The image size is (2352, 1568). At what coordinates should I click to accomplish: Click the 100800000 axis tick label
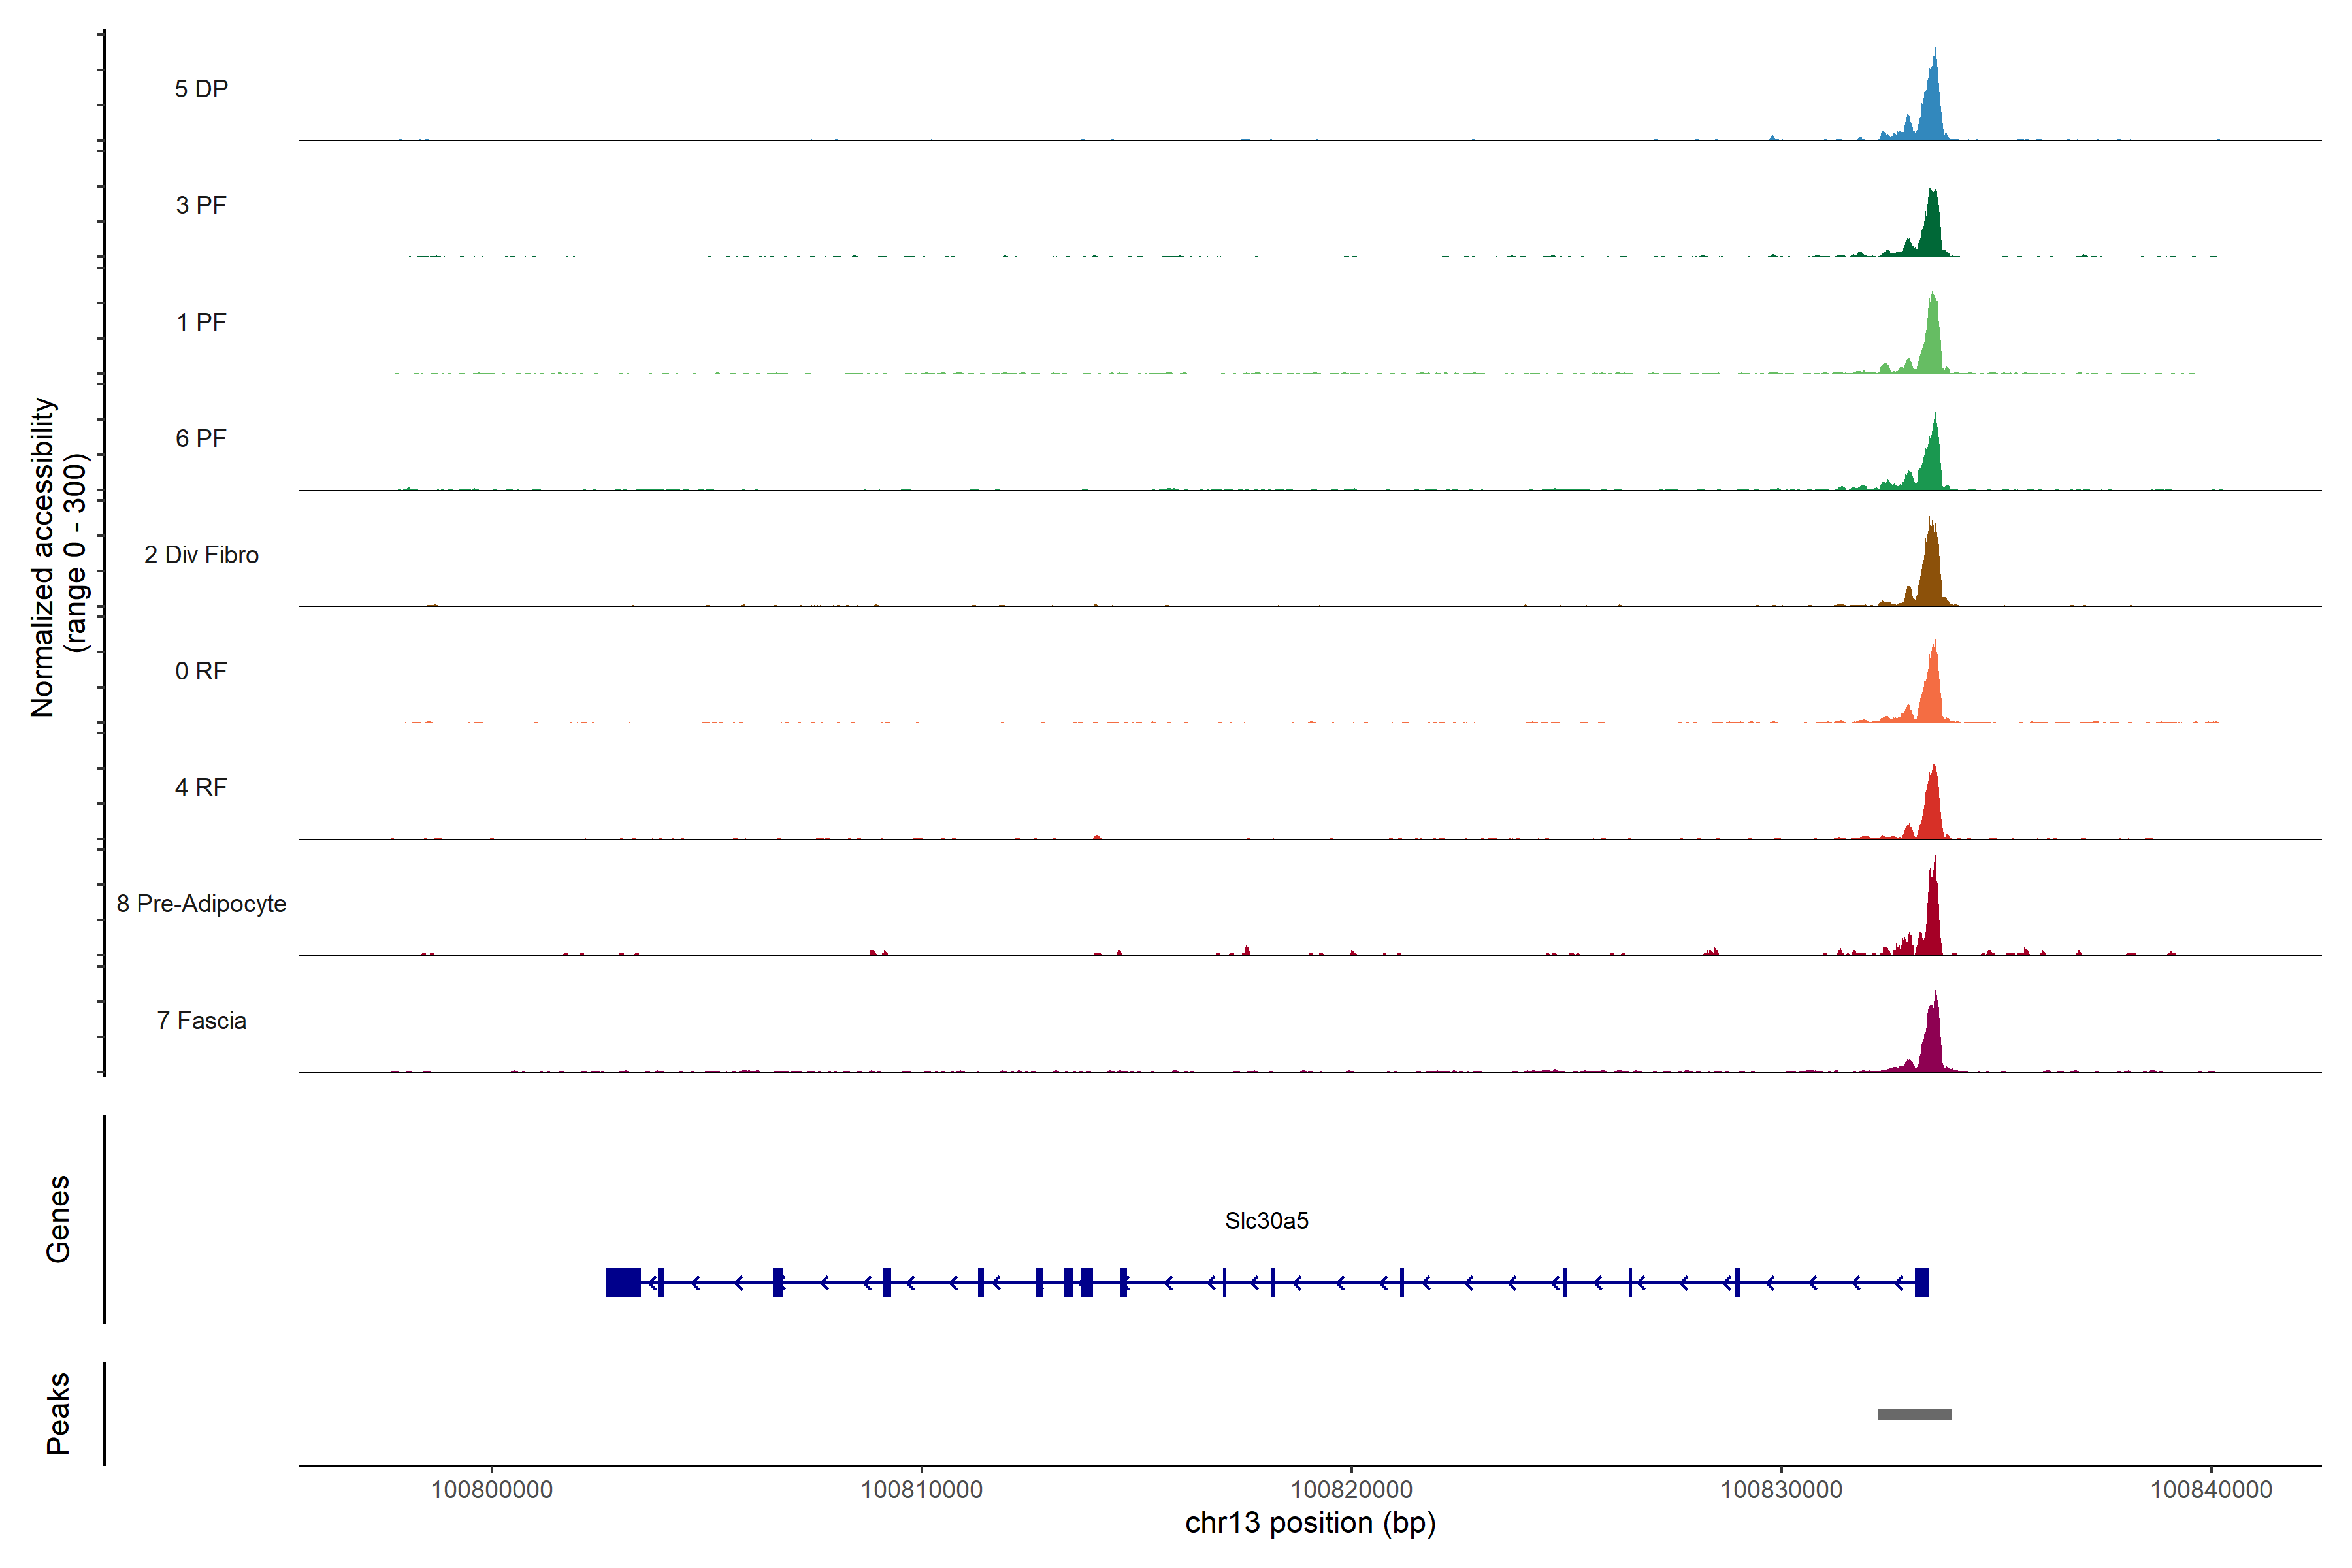click(491, 1489)
